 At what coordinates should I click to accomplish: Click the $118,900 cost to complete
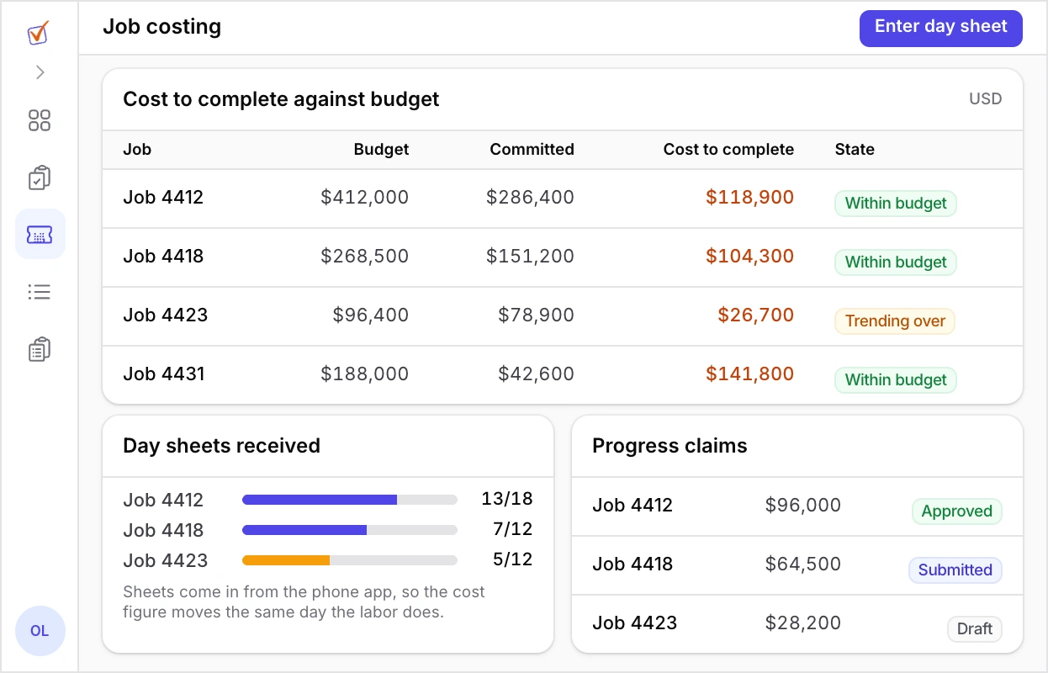(x=749, y=198)
